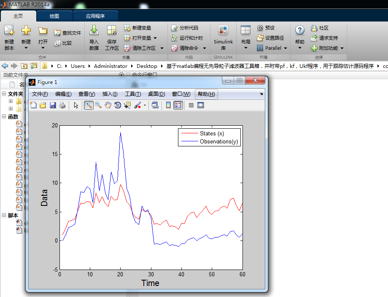Click the Browse for Folder button

34,66
